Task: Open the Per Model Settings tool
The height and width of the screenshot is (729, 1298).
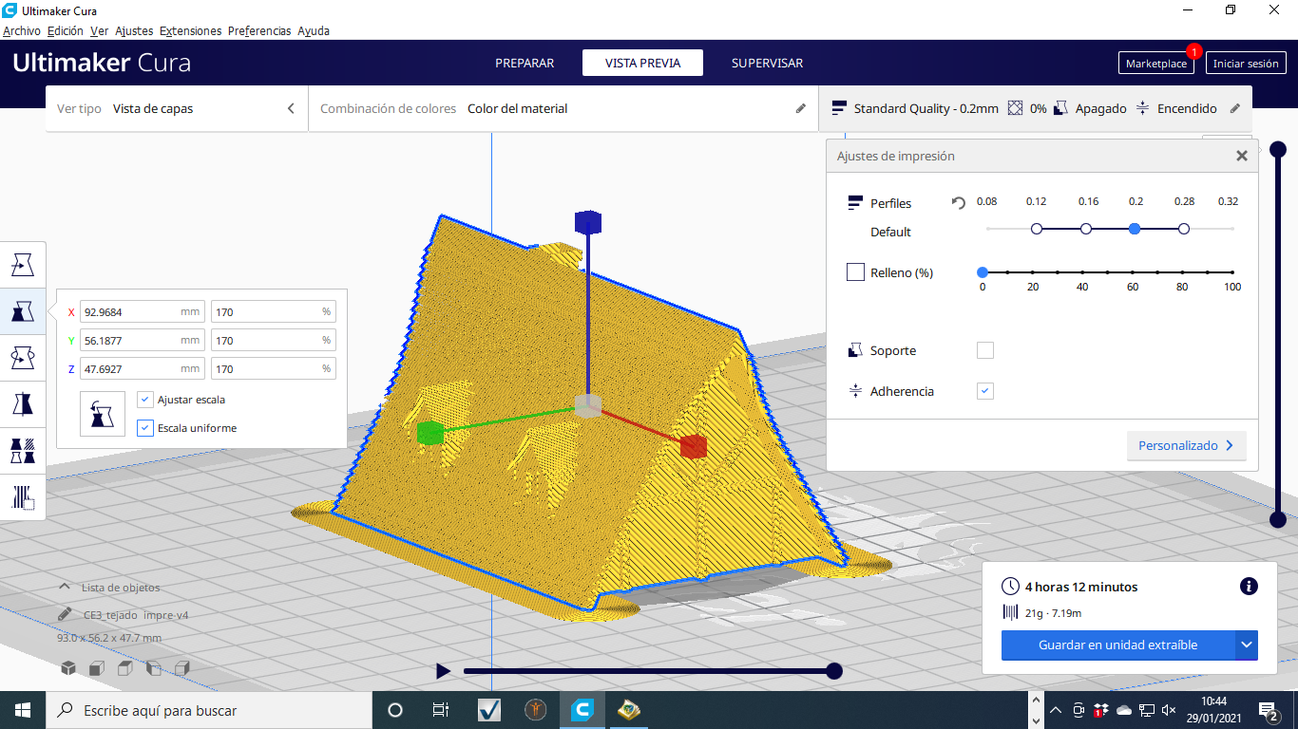Action: [x=23, y=451]
